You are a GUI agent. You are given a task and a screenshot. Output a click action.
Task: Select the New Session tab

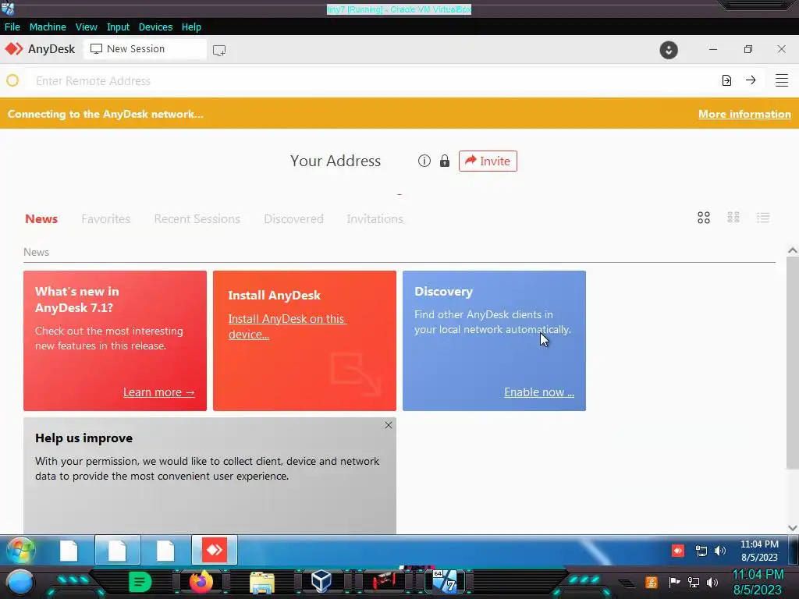coord(144,49)
